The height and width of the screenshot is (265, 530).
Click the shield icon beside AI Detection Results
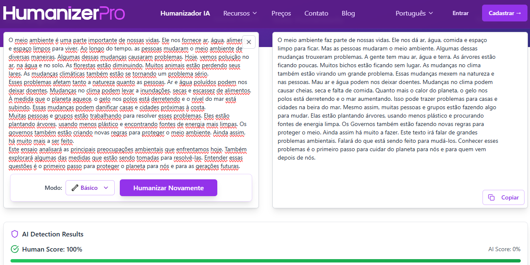point(15,234)
